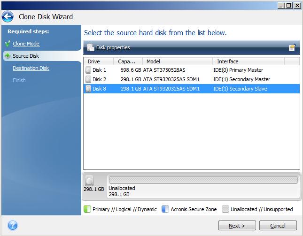The image size is (303, 236).
Task: Click IDE(1) Secondary Slave interface cell
Action: [240, 89]
